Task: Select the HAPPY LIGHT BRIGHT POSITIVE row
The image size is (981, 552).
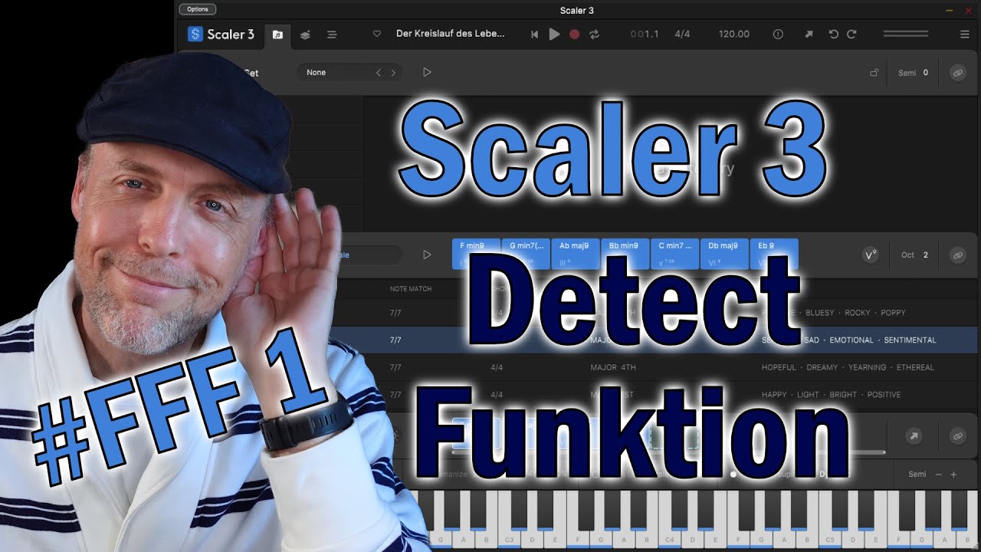Action: [653, 395]
